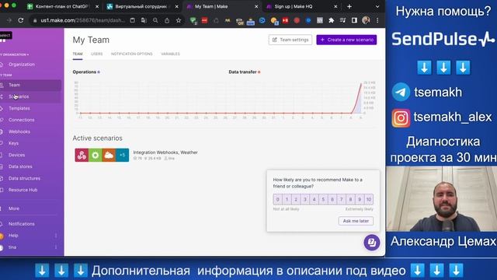The height and width of the screenshot is (280, 497).
Task: Toggle Chrome side panel icon
Action: 354,20
